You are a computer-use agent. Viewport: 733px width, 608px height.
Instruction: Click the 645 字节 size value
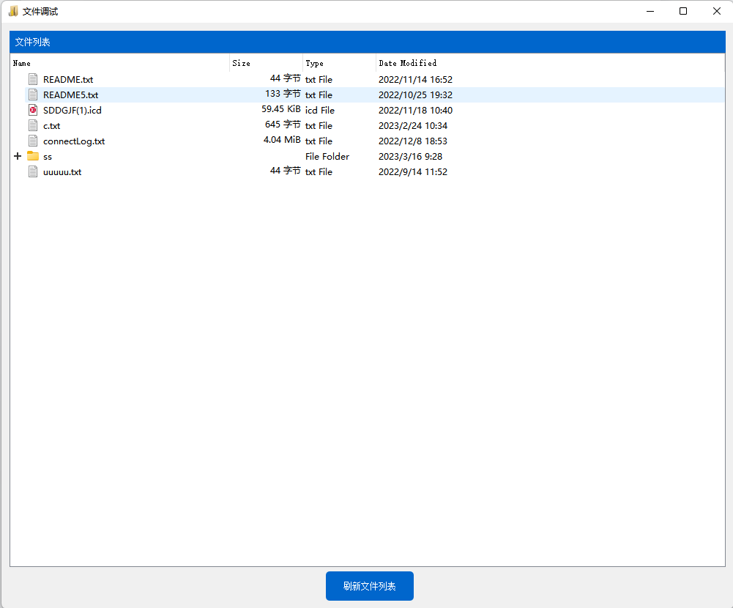pyautogui.click(x=283, y=125)
